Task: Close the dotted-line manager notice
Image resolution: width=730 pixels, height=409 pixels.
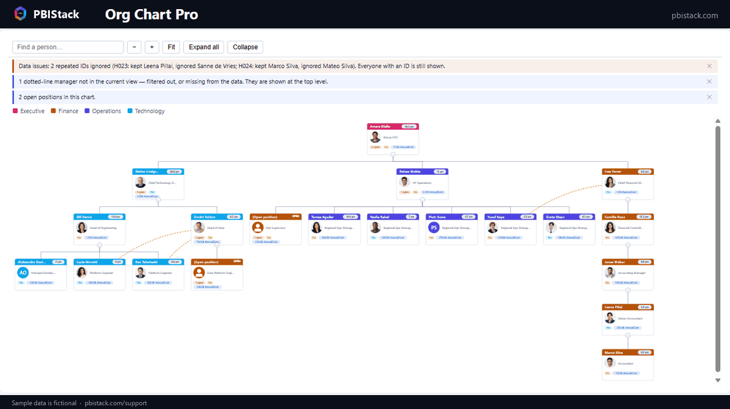Action: 709,82
